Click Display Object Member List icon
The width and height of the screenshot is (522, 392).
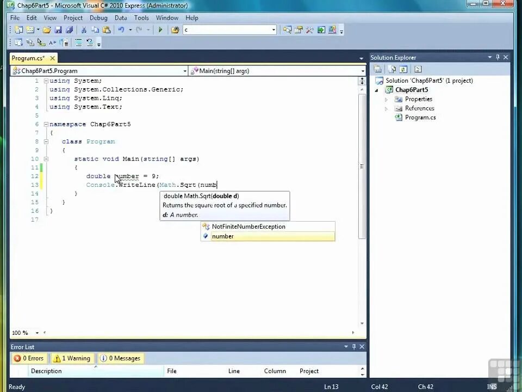[18, 42]
